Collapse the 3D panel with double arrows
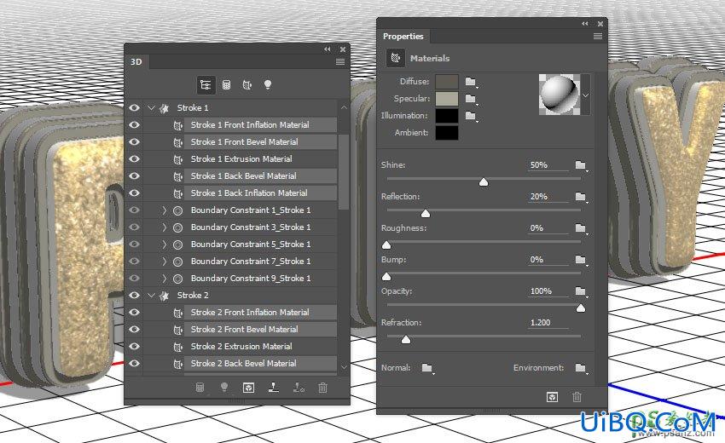 point(328,49)
